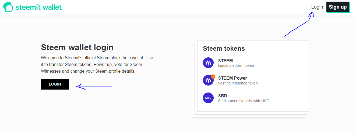The image size is (356, 133).
Task: Click the "Steem wallet login" heading
Action: point(77,47)
